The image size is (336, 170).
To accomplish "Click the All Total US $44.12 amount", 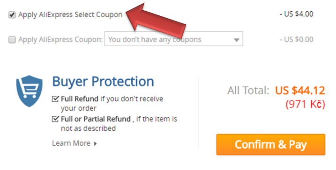I will pos(300,90).
